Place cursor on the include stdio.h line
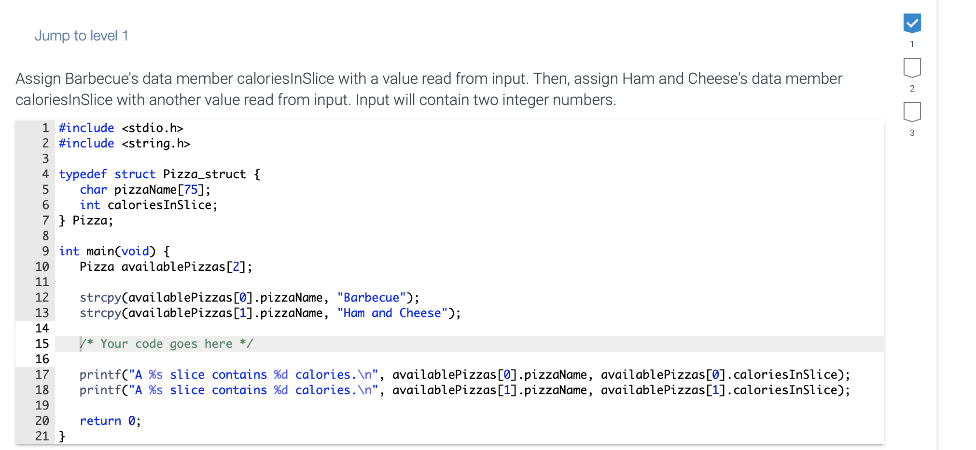Image resolution: width=976 pixels, height=450 pixels. click(121, 128)
